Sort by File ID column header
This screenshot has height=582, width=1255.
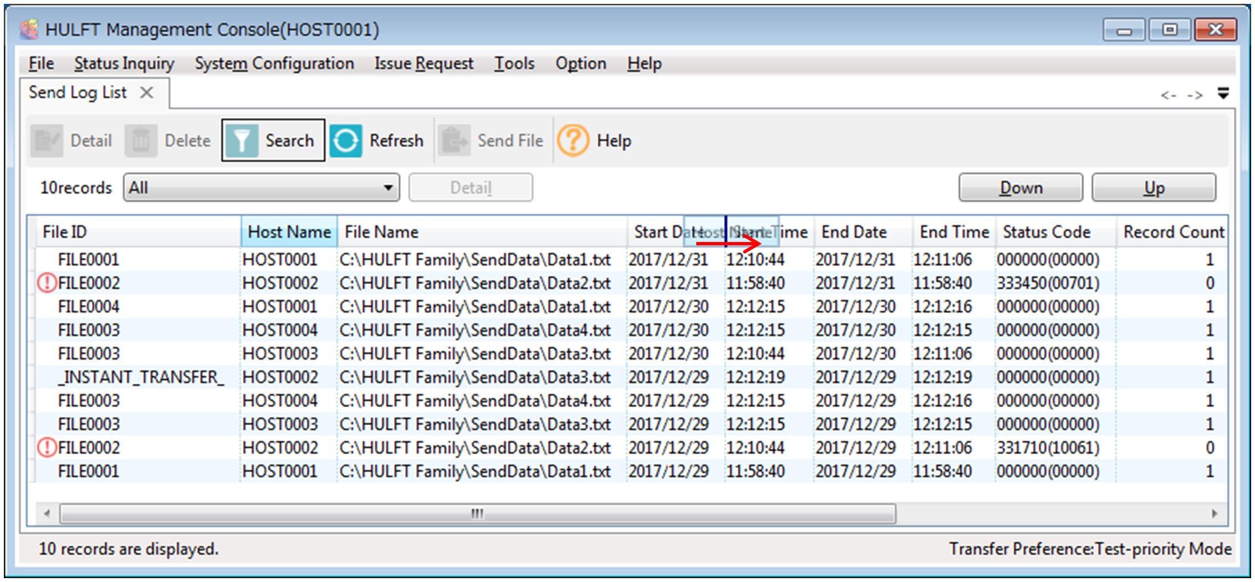pos(139,231)
